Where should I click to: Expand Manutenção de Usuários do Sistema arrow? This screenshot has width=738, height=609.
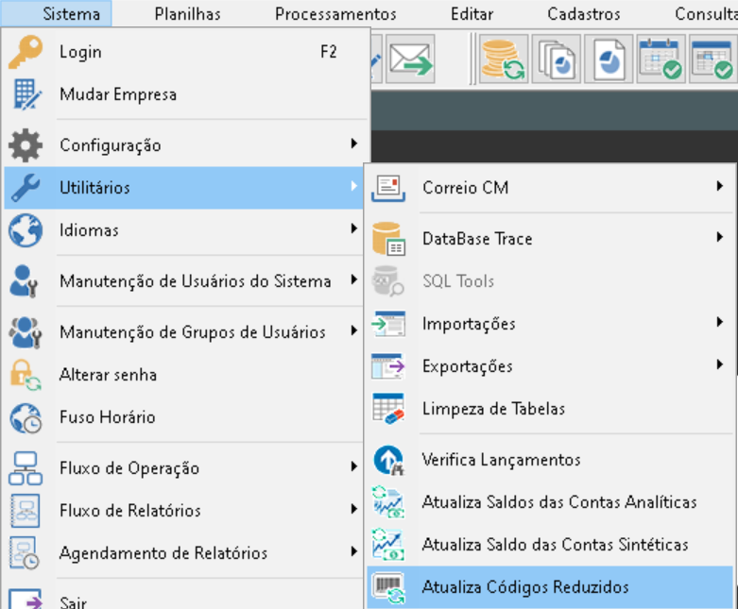click(x=354, y=279)
